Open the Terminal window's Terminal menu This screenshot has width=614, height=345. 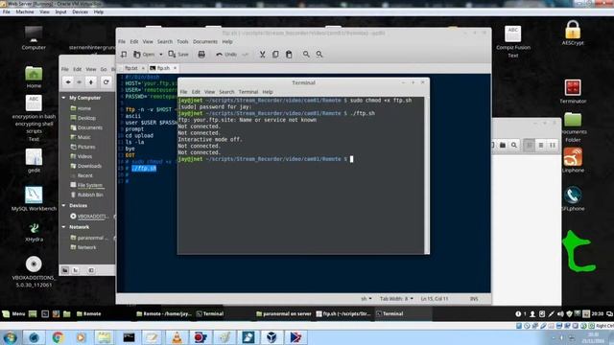(x=248, y=92)
